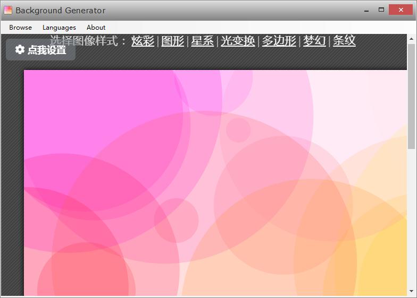Image resolution: width=417 pixels, height=298 pixels.
Task: Click the Background Generator app icon
Action: (8, 10)
